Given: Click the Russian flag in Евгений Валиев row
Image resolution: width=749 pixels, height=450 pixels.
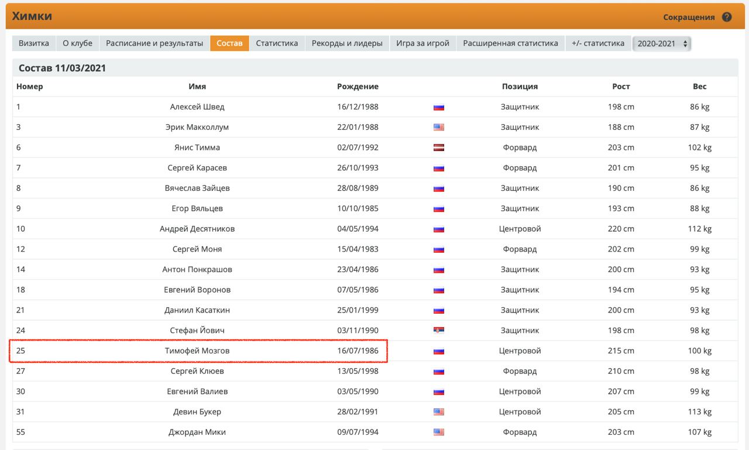Looking at the screenshot, I should click(439, 391).
